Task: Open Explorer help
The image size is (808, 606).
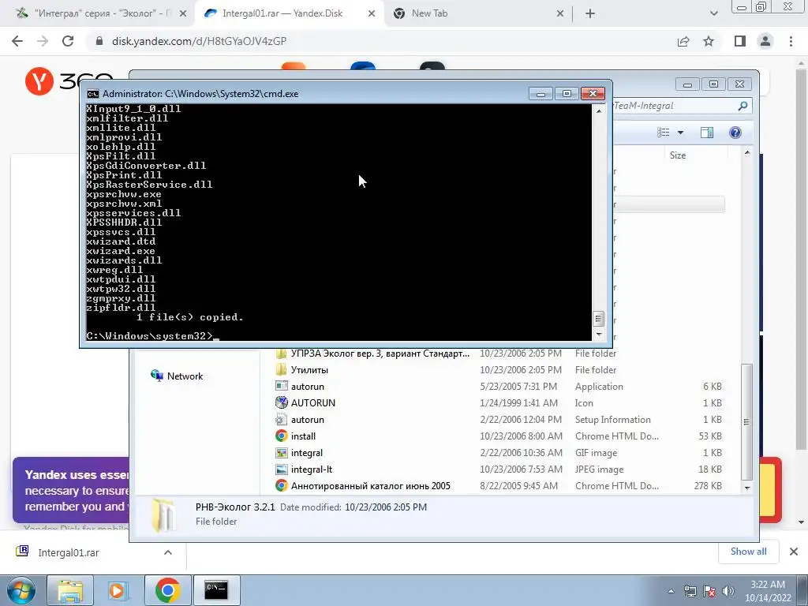Action: pyautogui.click(x=735, y=133)
